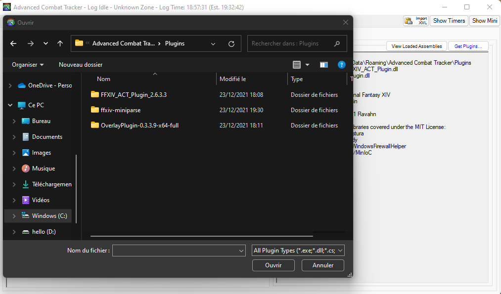Go back with the left arrow
Screen dimensions: 501x294
pos(13,43)
